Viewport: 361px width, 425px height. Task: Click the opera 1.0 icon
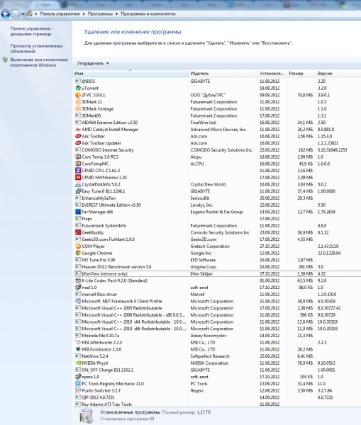(x=78, y=377)
